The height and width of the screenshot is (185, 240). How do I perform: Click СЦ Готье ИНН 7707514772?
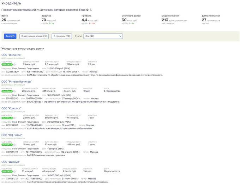(12, 152)
